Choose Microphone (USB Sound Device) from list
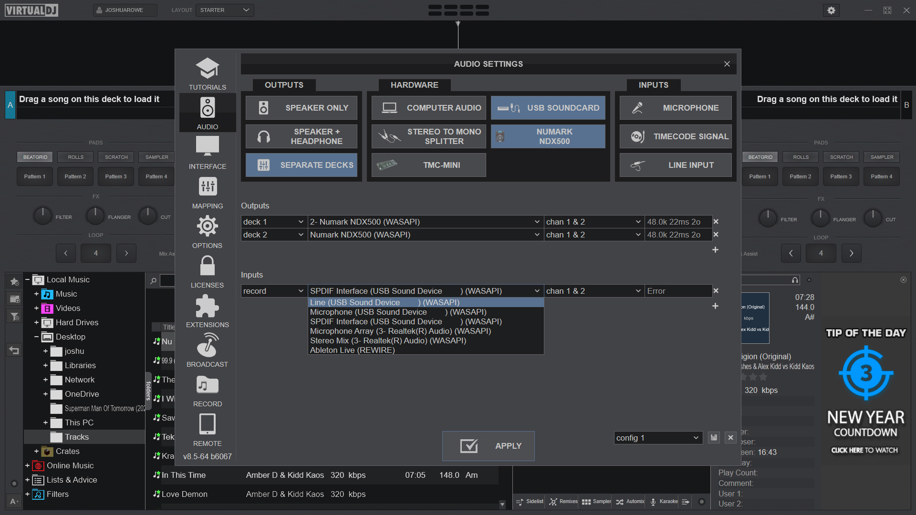The height and width of the screenshot is (515, 916). 426,312
